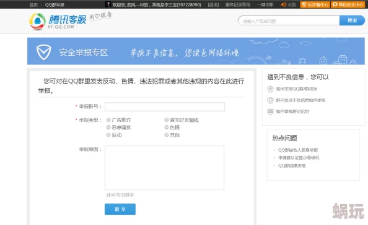Click the 退出 logout link
Screen dimensions: 368x225
[213, 5]
